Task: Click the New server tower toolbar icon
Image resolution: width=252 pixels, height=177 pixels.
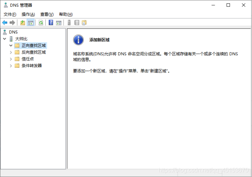Action: coord(69,23)
